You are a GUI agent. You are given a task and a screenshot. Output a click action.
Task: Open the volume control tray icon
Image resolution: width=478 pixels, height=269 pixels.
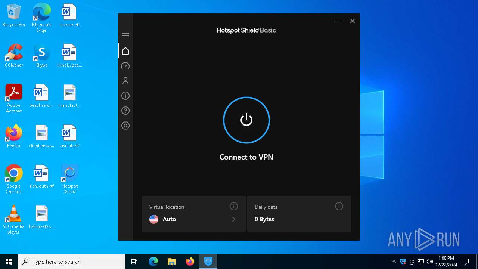pos(429,262)
